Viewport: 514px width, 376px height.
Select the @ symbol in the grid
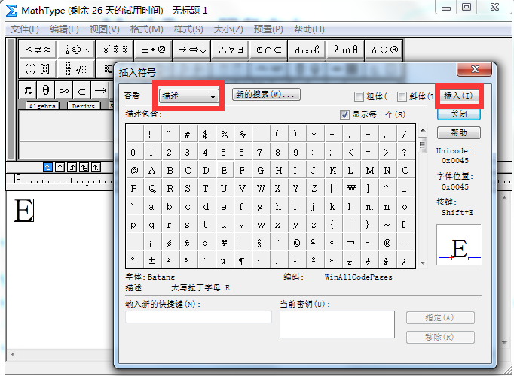134,171
